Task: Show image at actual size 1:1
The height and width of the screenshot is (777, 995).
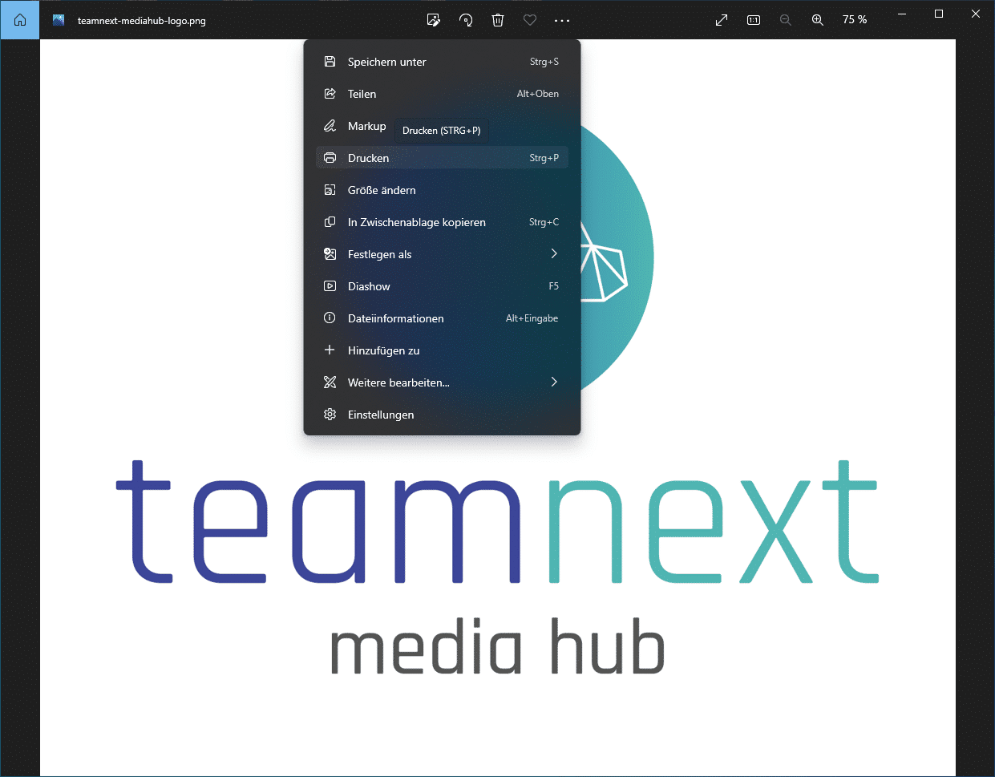Action: [754, 20]
